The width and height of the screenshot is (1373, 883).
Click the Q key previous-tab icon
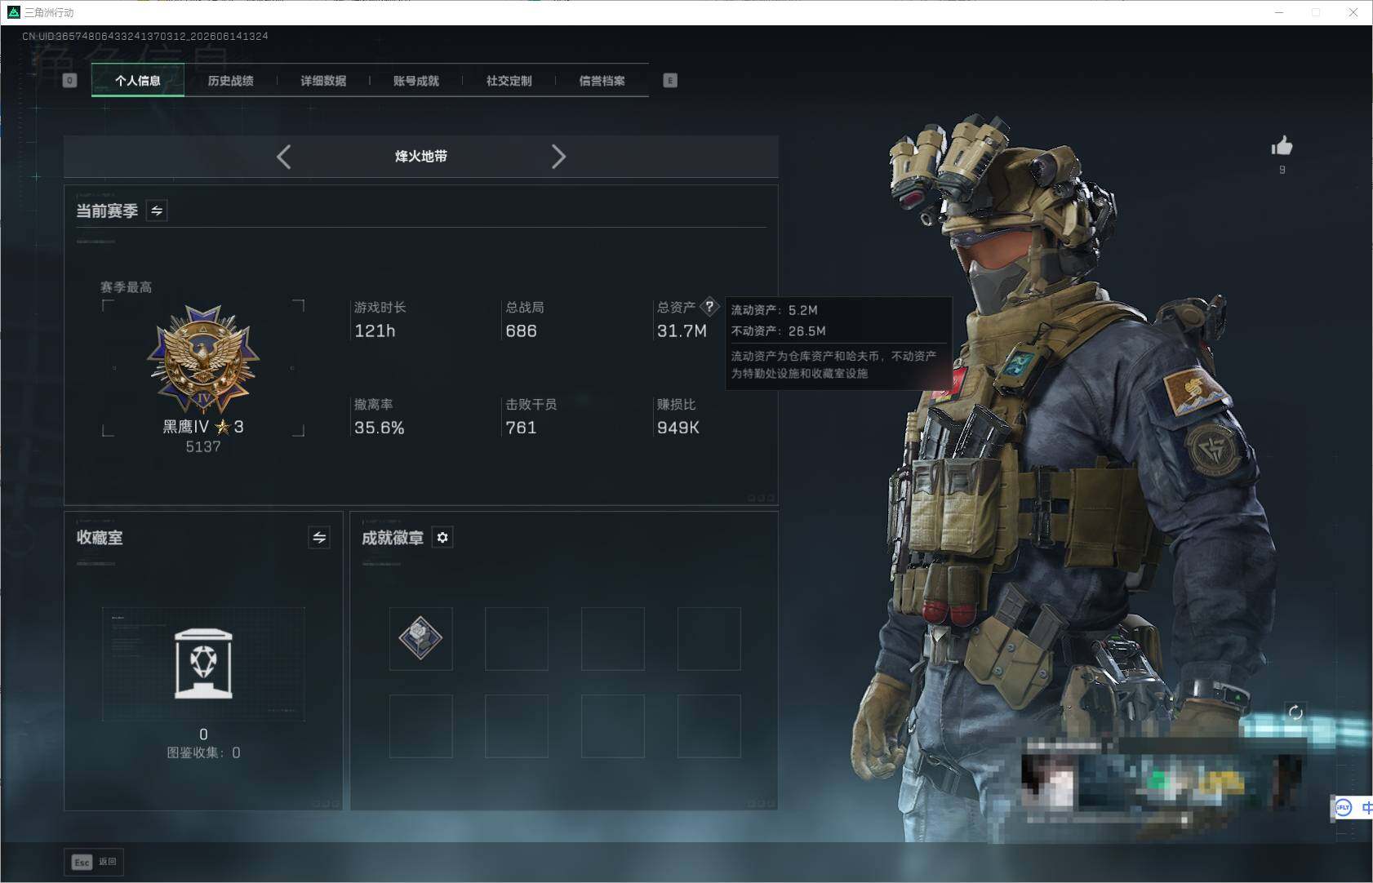click(x=69, y=80)
